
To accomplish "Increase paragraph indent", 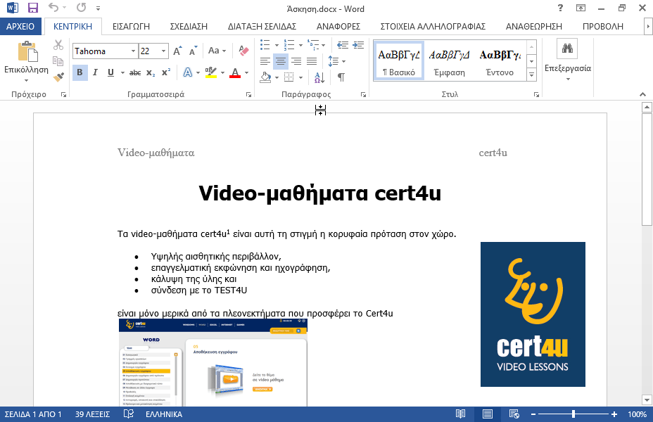I will [x=358, y=45].
